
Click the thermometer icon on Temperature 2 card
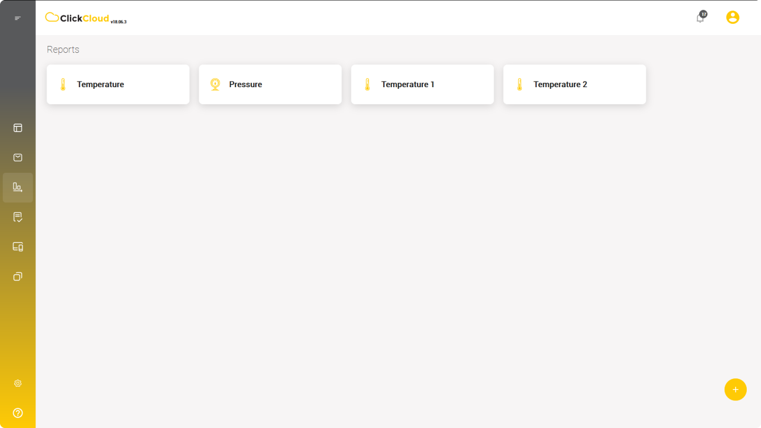pyautogui.click(x=519, y=85)
